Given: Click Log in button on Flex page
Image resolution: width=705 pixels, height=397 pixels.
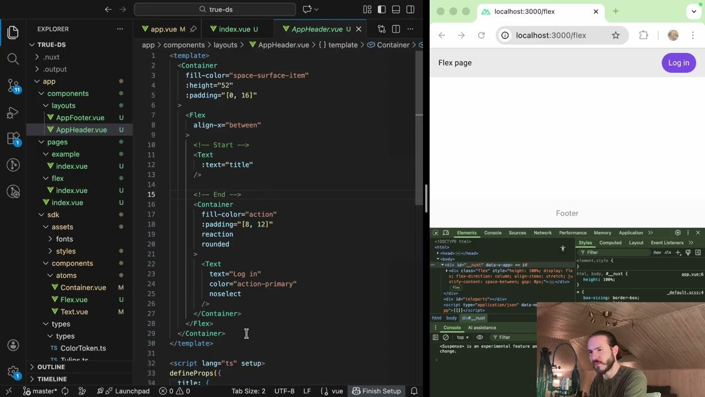Looking at the screenshot, I should coord(679,63).
